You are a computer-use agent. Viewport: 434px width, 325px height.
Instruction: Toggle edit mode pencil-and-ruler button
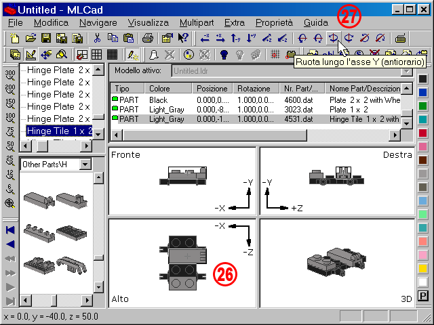coord(31,54)
